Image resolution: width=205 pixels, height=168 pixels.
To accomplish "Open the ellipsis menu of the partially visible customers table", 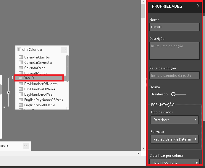I will 26,146.
